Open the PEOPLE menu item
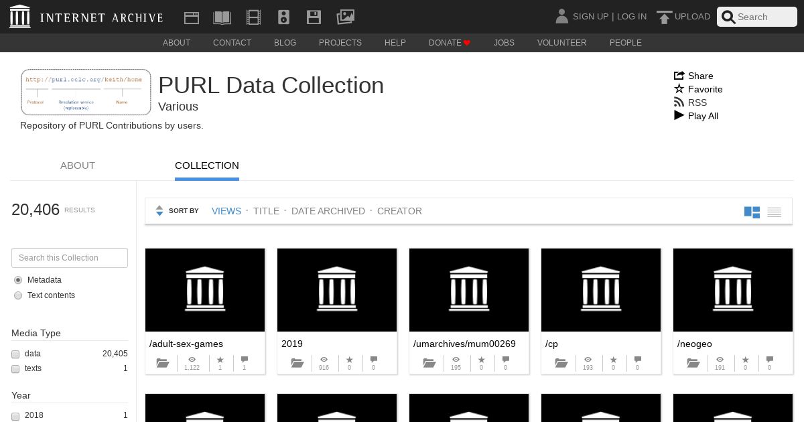This screenshot has height=422, width=804. pyautogui.click(x=626, y=43)
